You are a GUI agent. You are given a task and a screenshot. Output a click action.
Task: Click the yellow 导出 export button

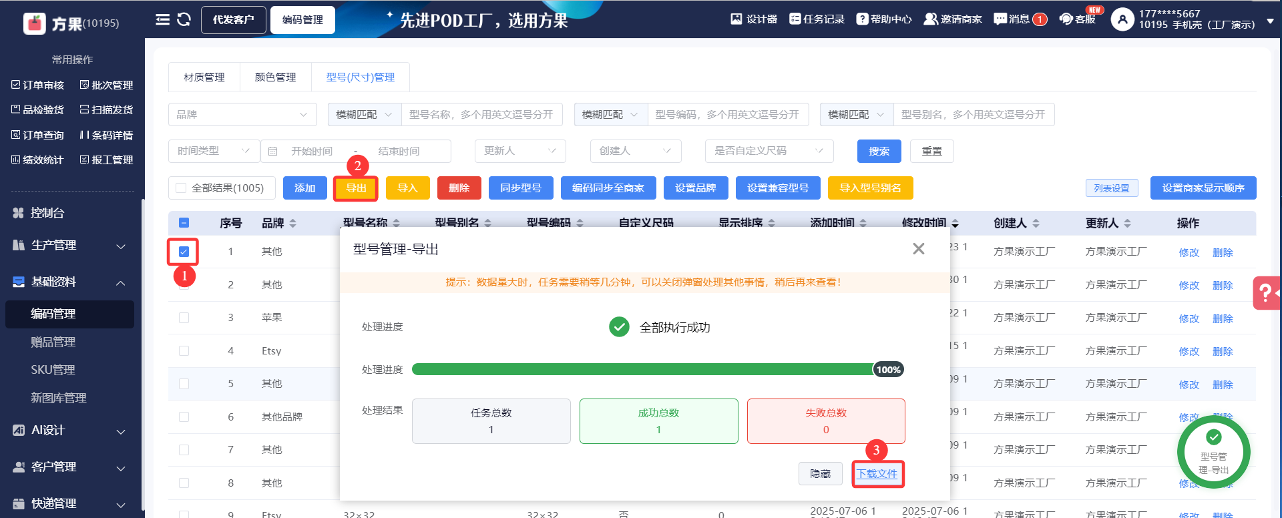pos(357,188)
